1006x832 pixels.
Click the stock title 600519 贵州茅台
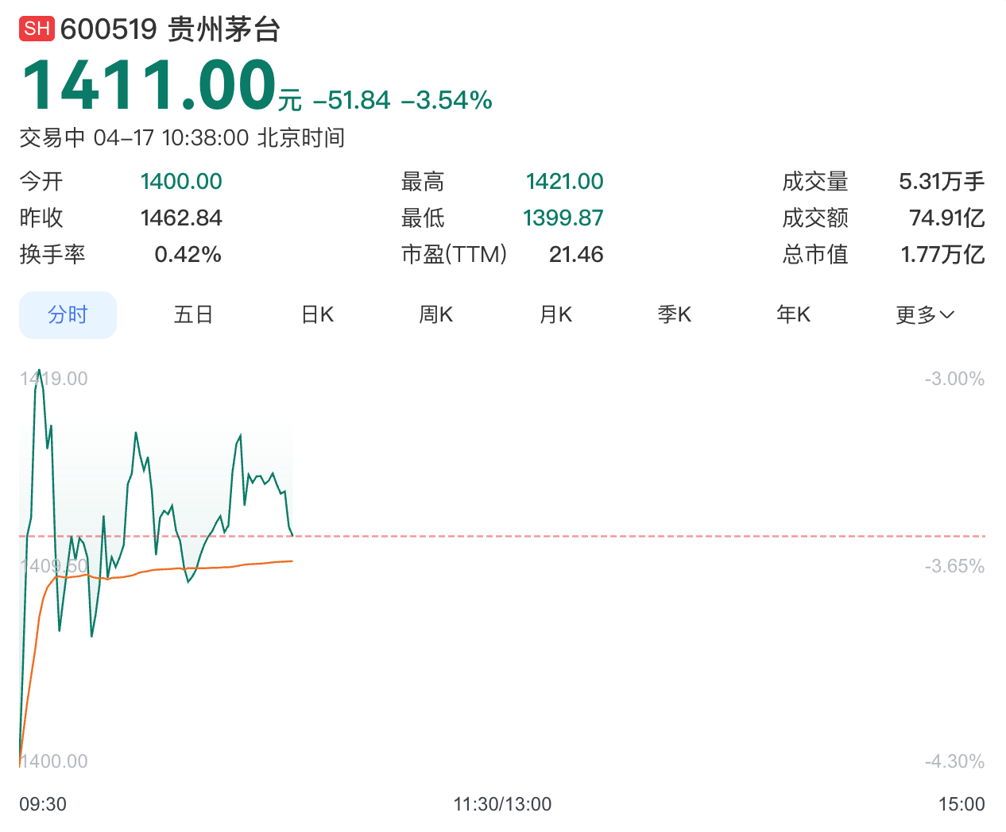coord(170,29)
